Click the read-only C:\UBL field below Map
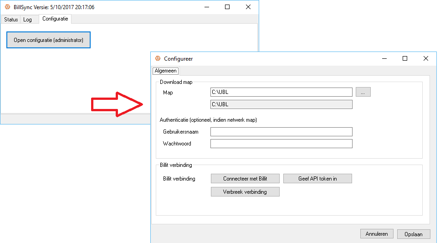This screenshot has height=243, width=445. click(281, 104)
